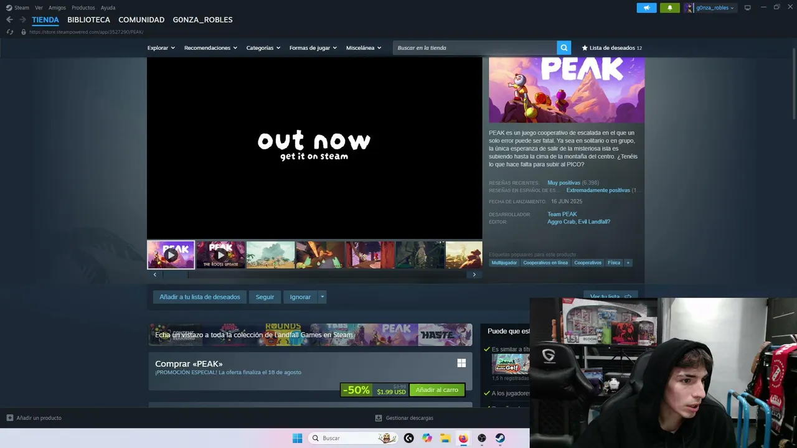Image resolution: width=797 pixels, height=448 pixels.
Task: Select the TIENDA tab
Action: pos(45,20)
